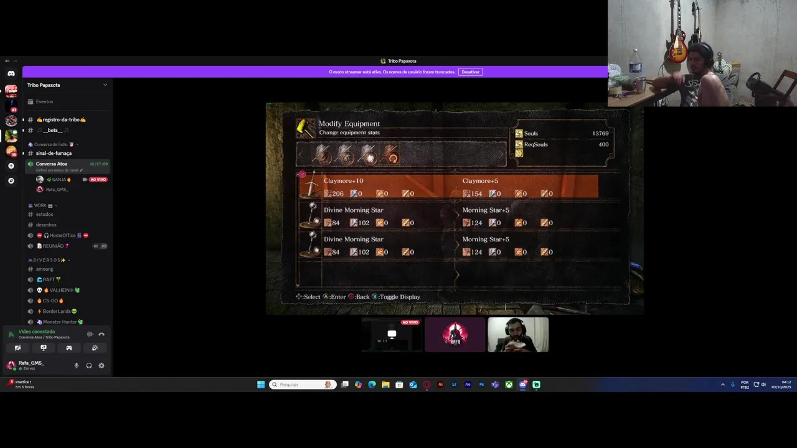Image resolution: width=797 pixels, height=448 pixels.
Task: Click Vídeo conectado status text
Action: pyautogui.click(x=37, y=332)
